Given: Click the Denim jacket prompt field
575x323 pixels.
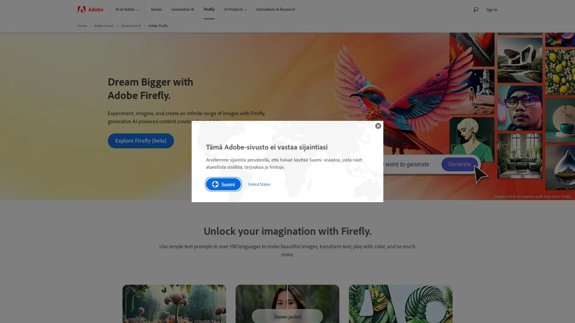Looking at the screenshot, I should (x=287, y=317).
